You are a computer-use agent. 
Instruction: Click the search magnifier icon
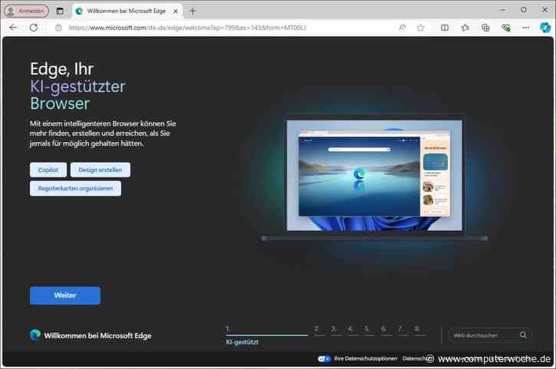523,335
